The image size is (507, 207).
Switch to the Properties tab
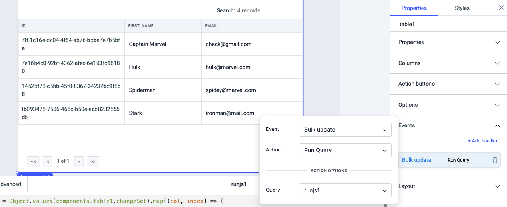click(414, 8)
